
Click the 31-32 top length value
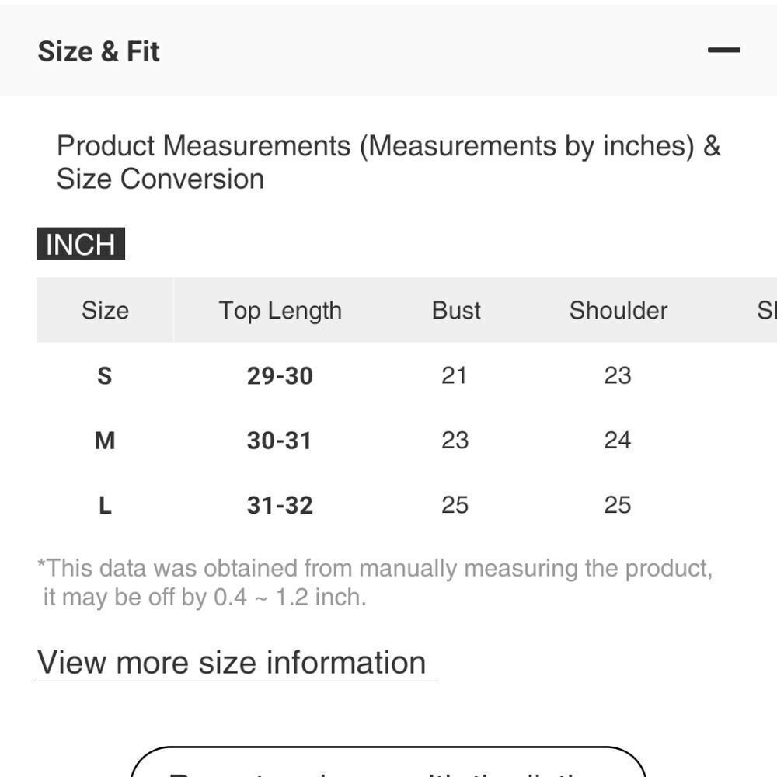(x=280, y=506)
